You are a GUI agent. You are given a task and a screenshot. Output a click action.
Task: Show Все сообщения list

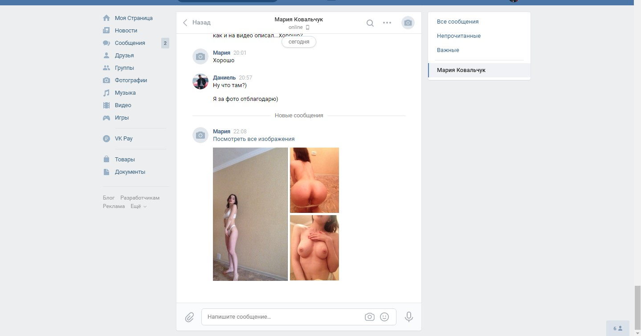(458, 22)
